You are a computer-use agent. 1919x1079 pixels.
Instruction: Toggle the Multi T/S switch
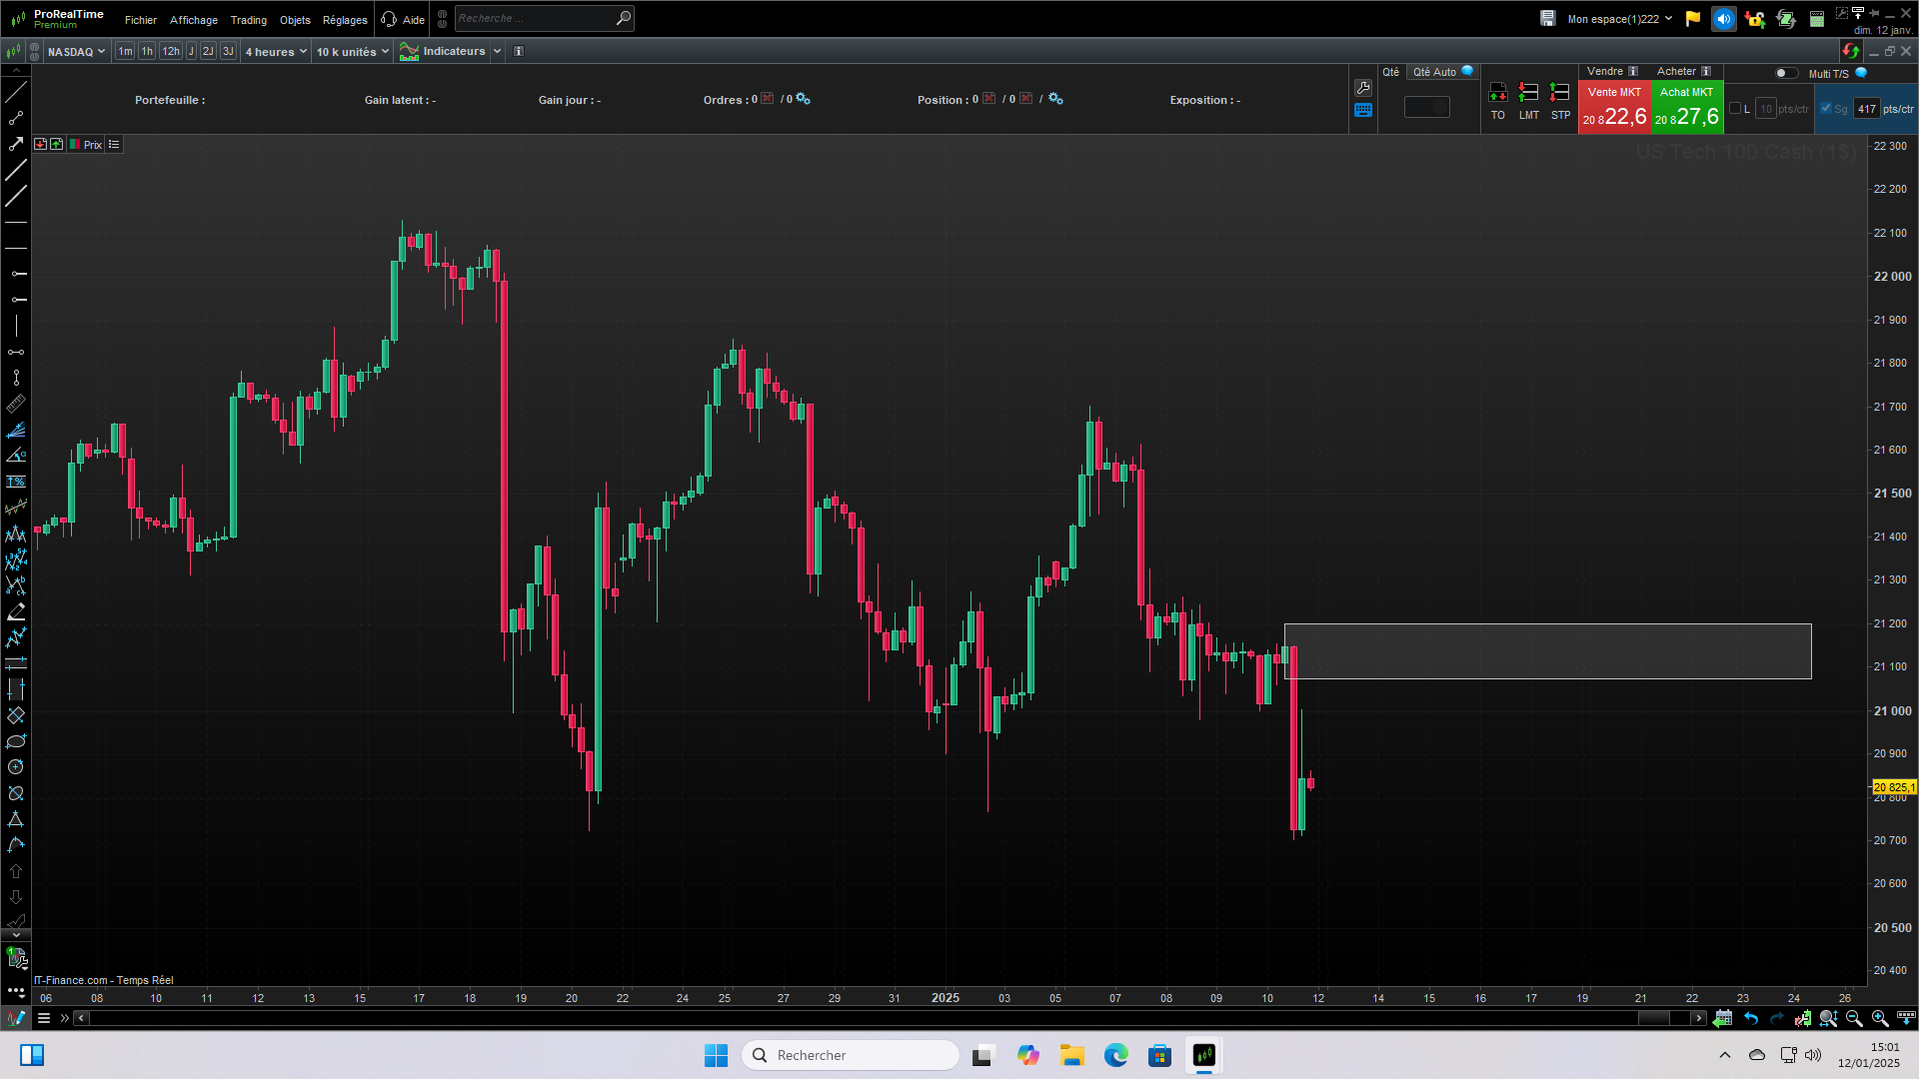(x=1785, y=73)
